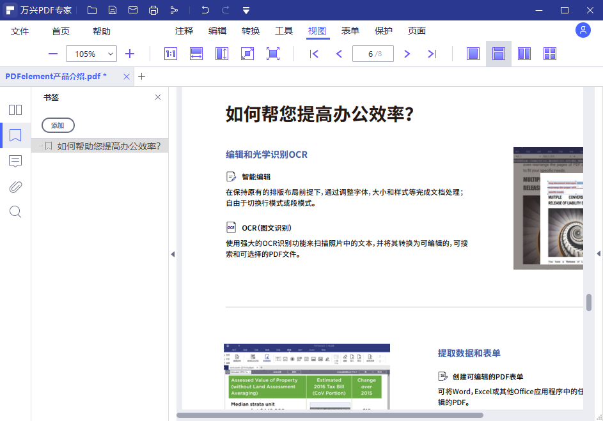The width and height of the screenshot is (603, 421).
Task: Open the comments panel in the sidebar
Action: [x=15, y=161]
